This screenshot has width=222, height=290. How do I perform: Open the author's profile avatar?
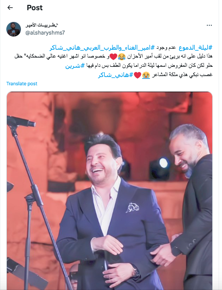(x=14, y=29)
